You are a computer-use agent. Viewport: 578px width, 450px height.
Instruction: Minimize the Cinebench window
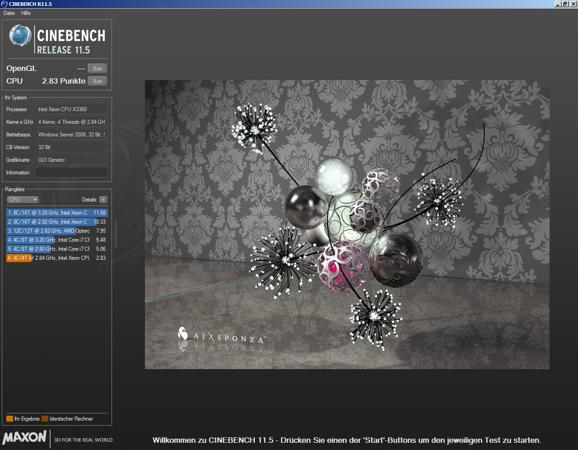click(x=558, y=4)
